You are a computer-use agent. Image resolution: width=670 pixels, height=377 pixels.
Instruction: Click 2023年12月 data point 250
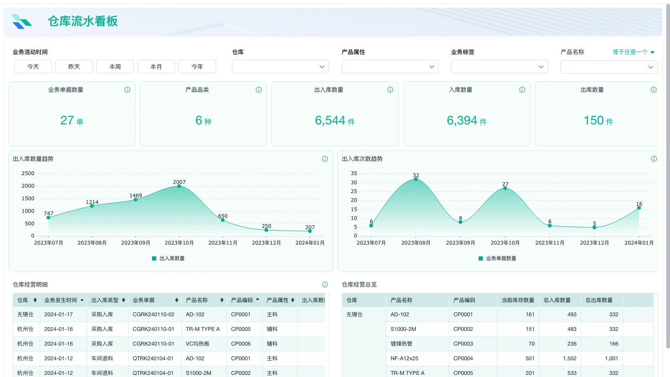click(266, 230)
